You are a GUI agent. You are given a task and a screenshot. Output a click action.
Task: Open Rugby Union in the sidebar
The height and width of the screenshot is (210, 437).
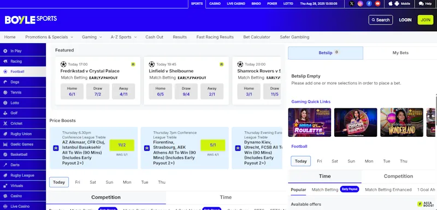pos(23,134)
